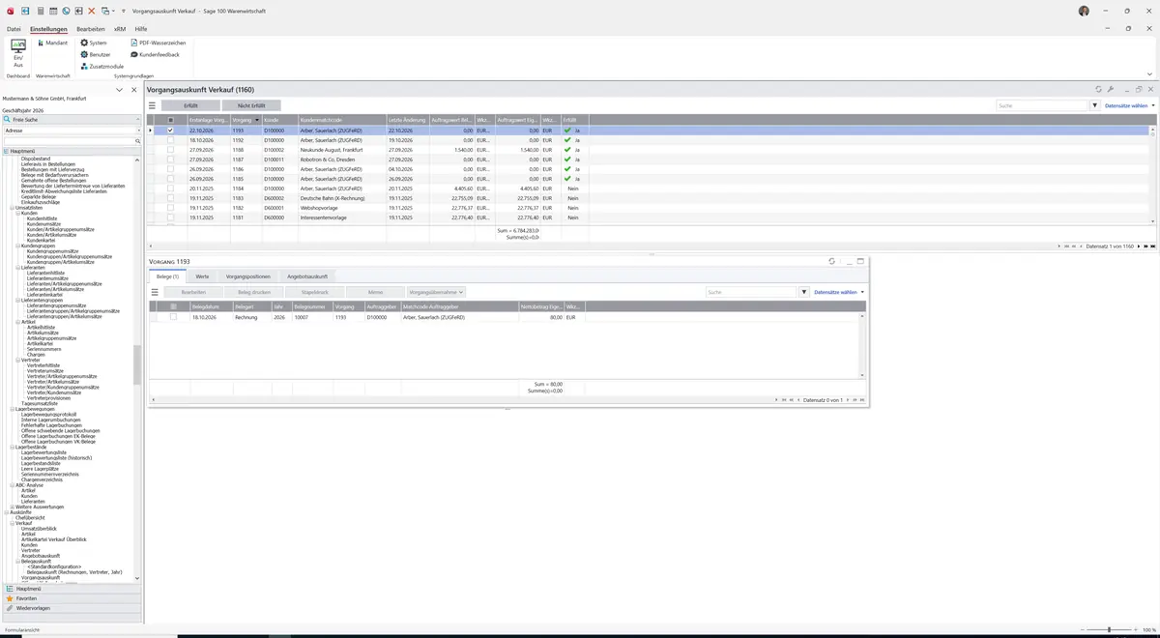Toggle checkbox for Vorgang 1193 row
This screenshot has height=638, width=1160.
pyautogui.click(x=171, y=130)
